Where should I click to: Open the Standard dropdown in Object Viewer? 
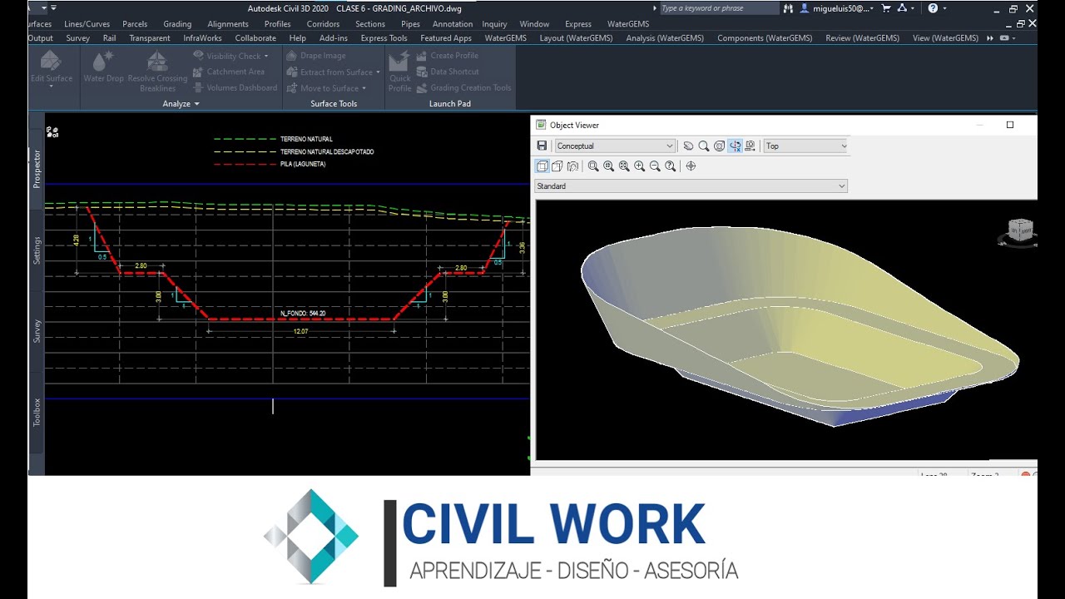point(691,186)
